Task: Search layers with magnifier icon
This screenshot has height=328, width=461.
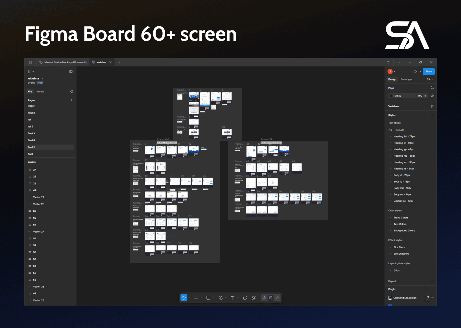Action: tap(72, 92)
